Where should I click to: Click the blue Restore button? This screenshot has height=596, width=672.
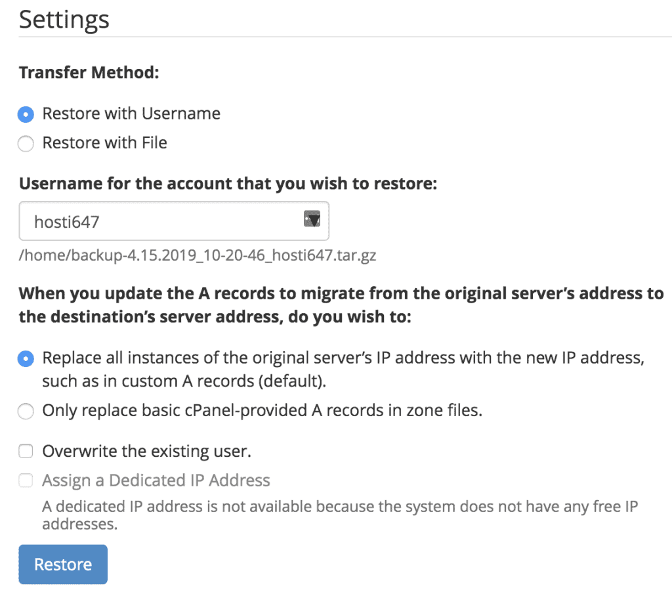(62, 564)
